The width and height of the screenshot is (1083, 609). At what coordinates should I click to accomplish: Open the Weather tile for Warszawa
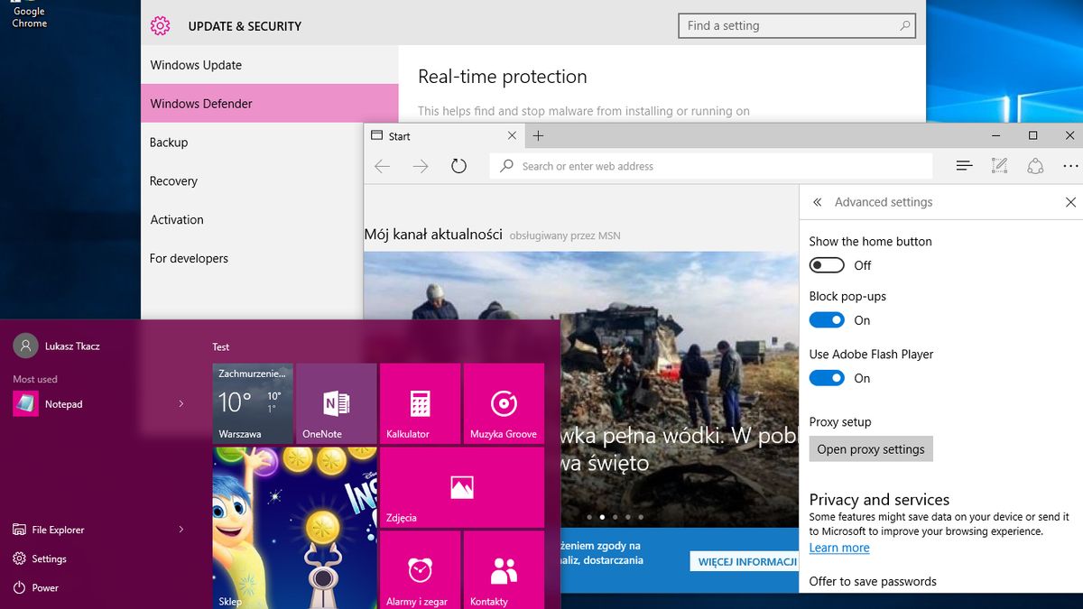tap(253, 403)
